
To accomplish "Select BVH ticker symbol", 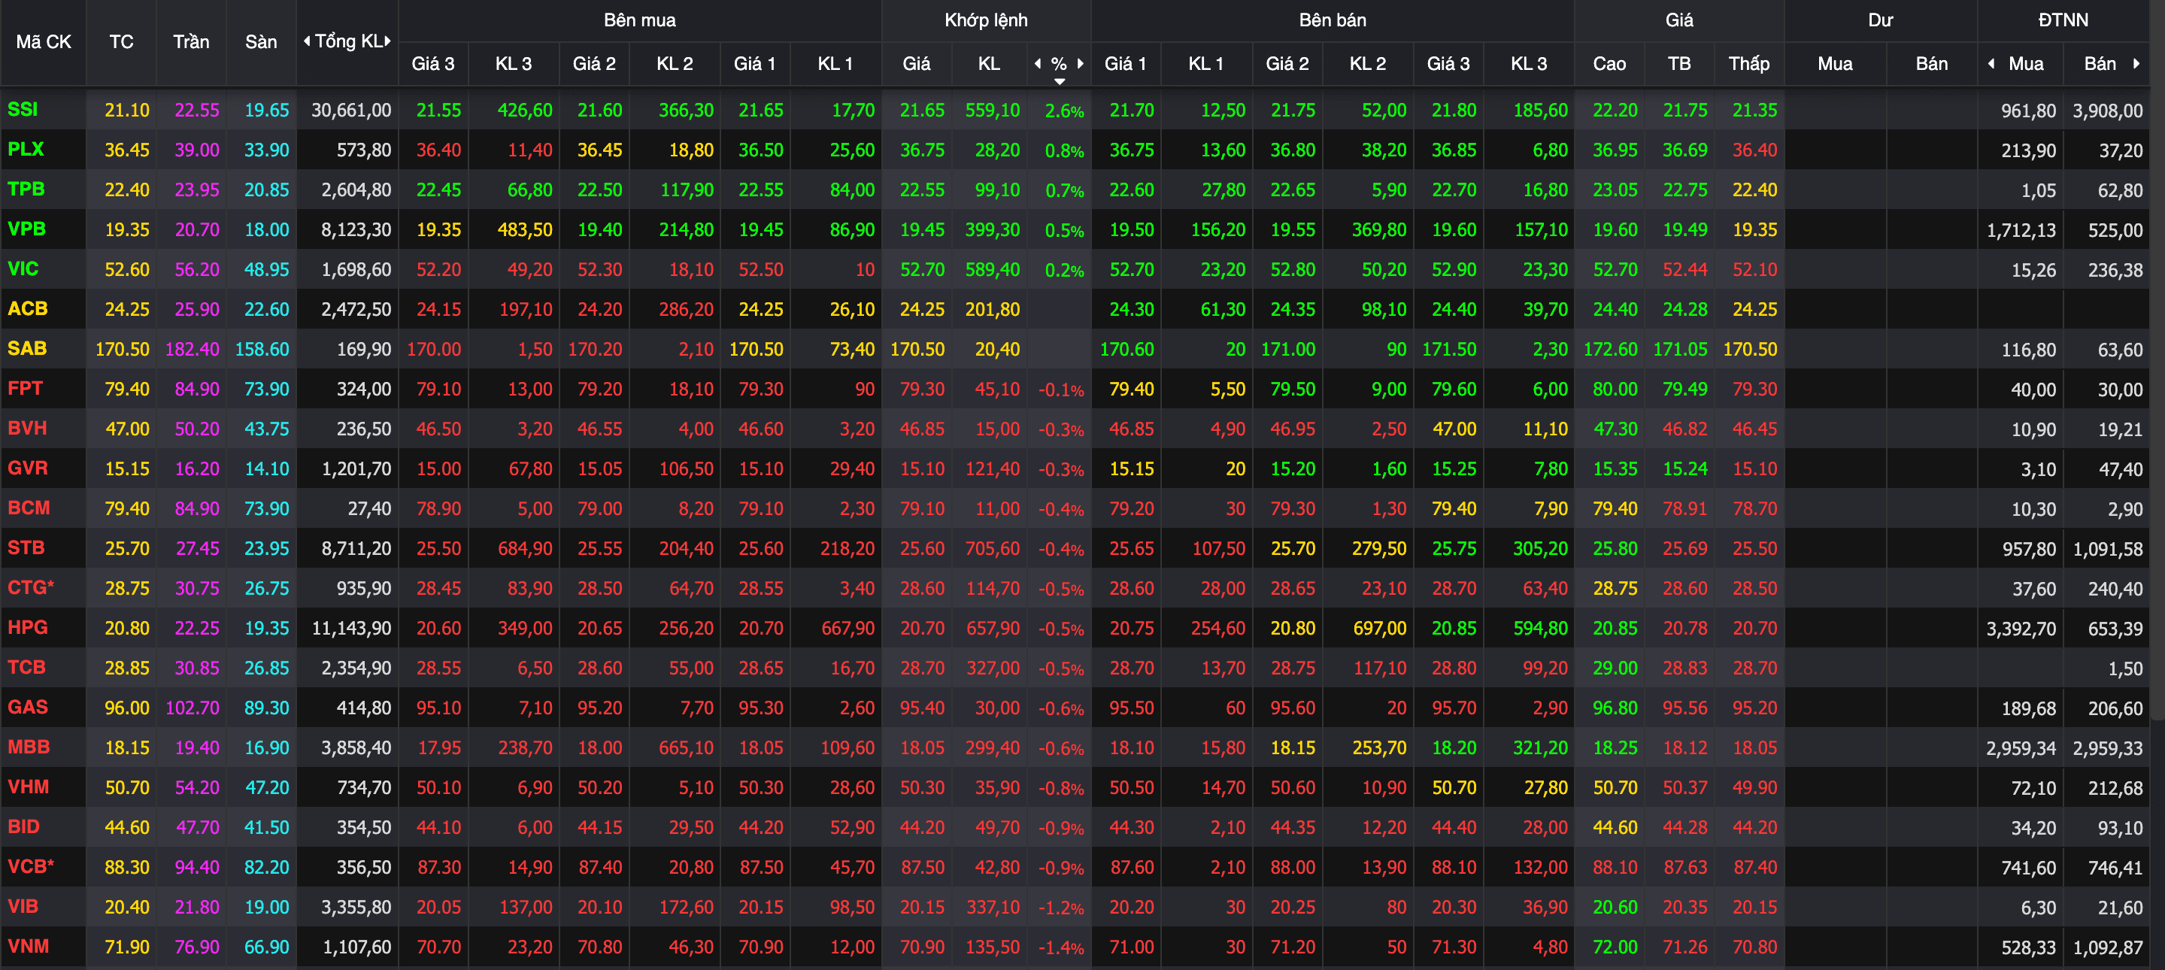I will coord(27,428).
